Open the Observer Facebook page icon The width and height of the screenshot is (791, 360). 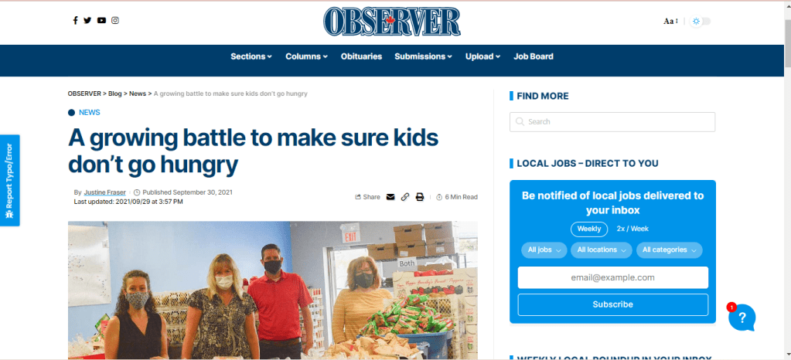75,21
